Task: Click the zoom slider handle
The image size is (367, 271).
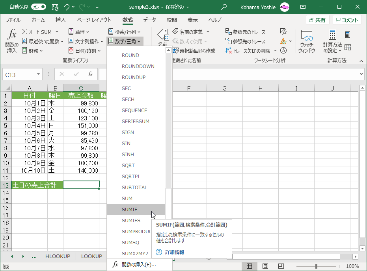Action: point(316,266)
